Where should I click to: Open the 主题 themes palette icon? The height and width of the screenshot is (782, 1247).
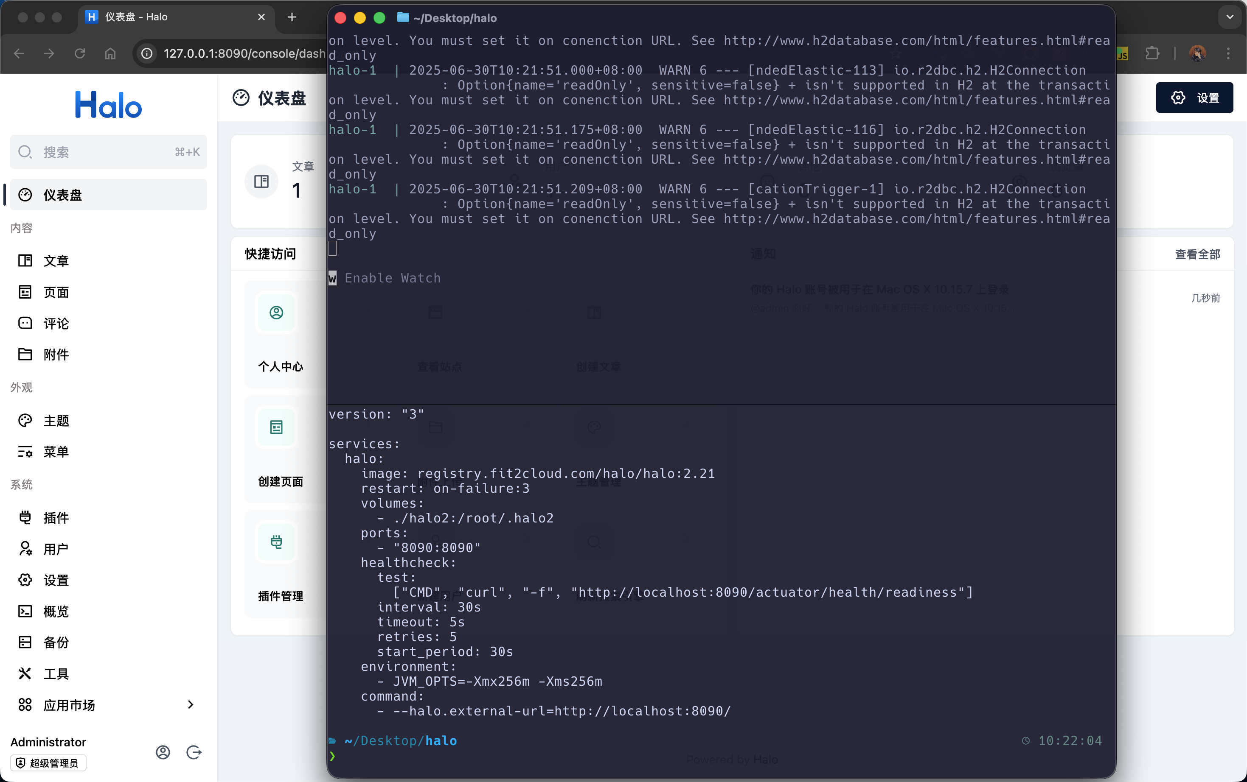25,421
